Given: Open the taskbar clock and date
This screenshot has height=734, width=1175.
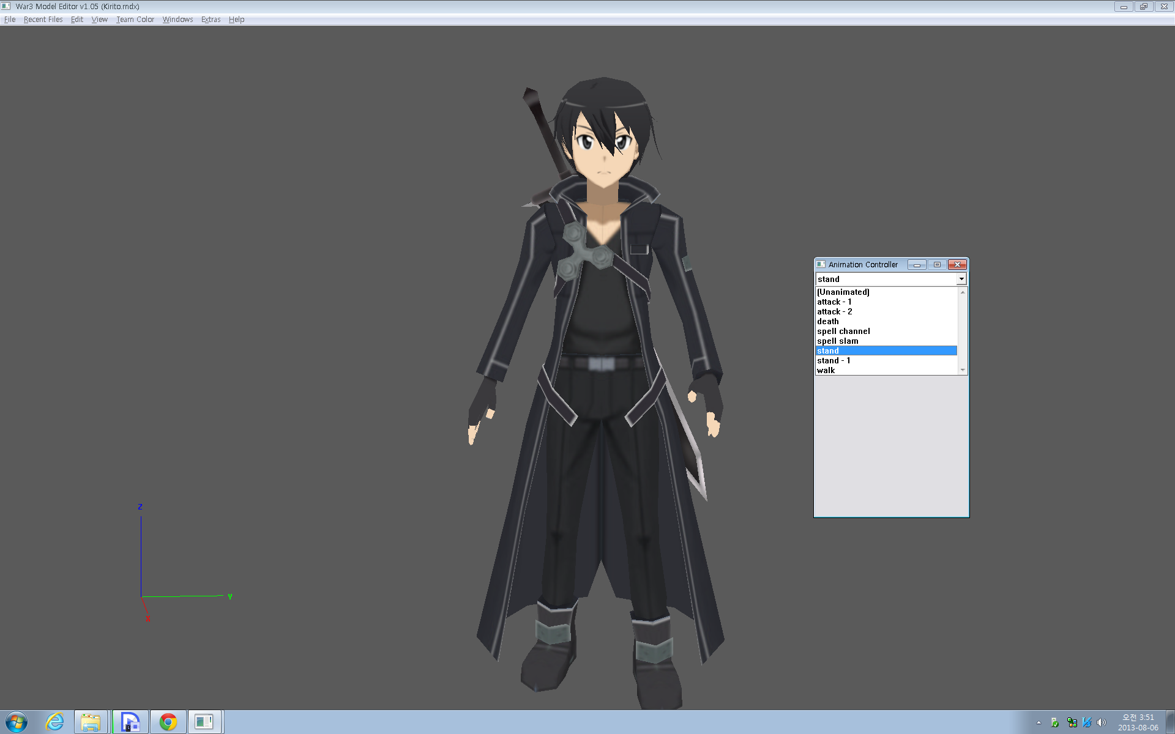Looking at the screenshot, I should click(1138, 722).
